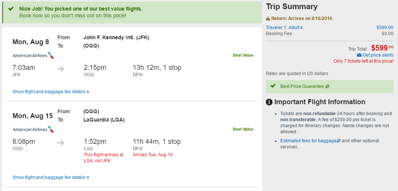This screenshot has height=191, width=398.
Task: Click the arrow icon between 8:08pm and 1:52pm
Action: coord(61,143)
